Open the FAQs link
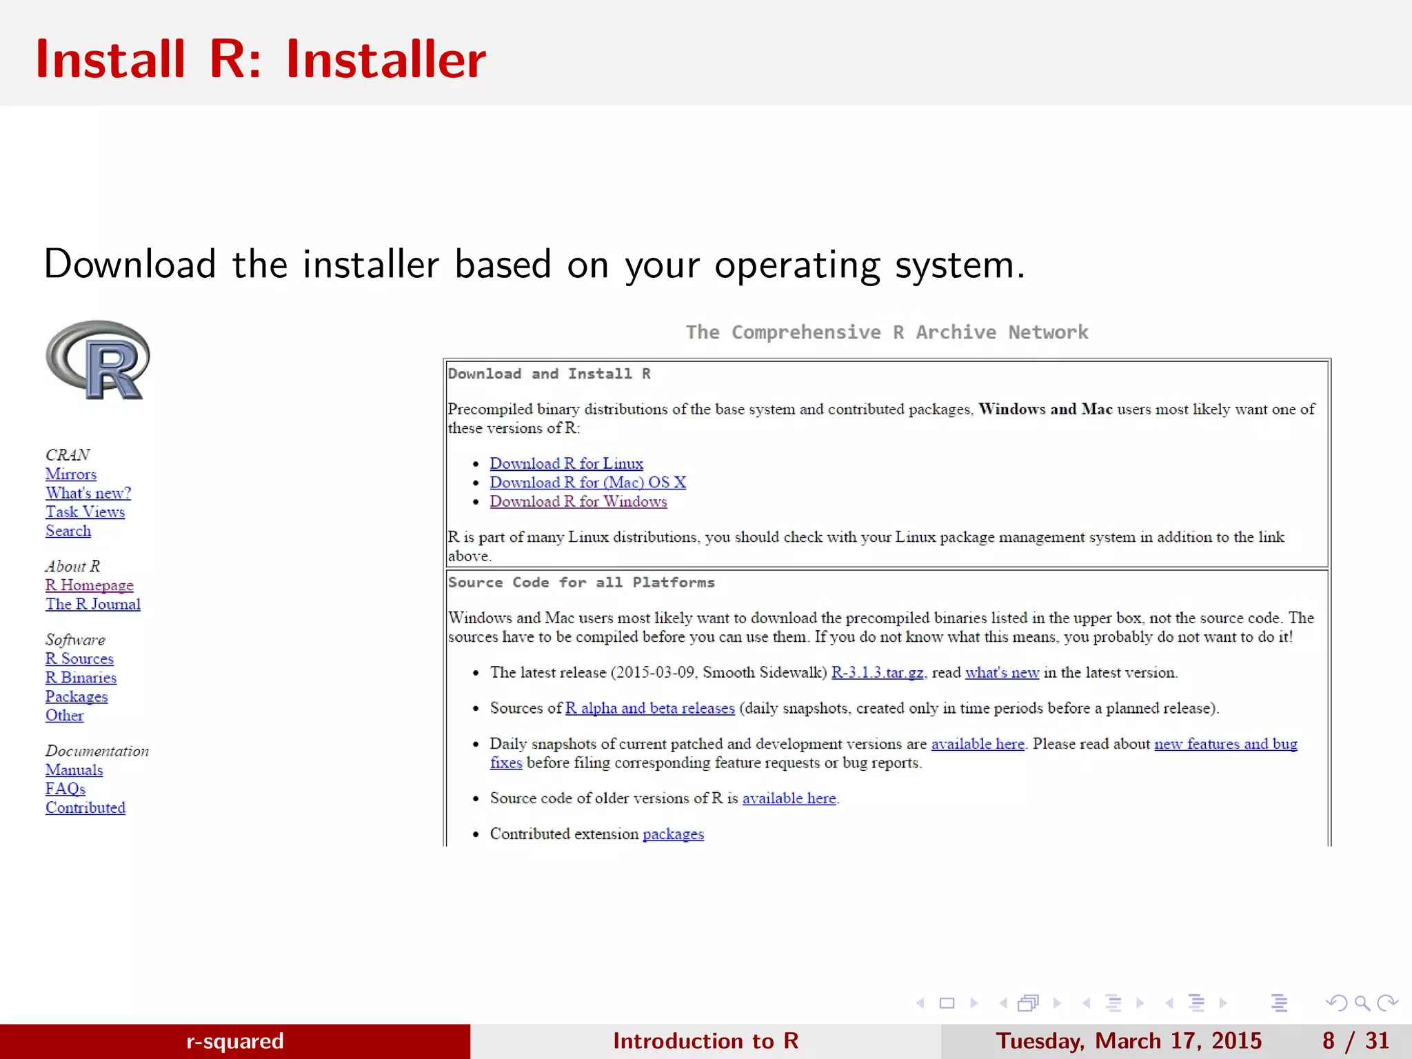1412x1059 pixels. 65,789
